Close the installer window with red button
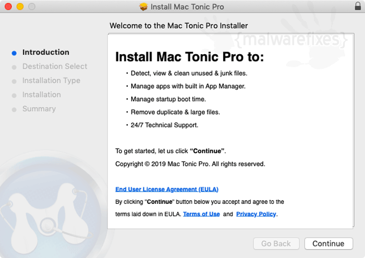365x258 pixels. (8, 6)
